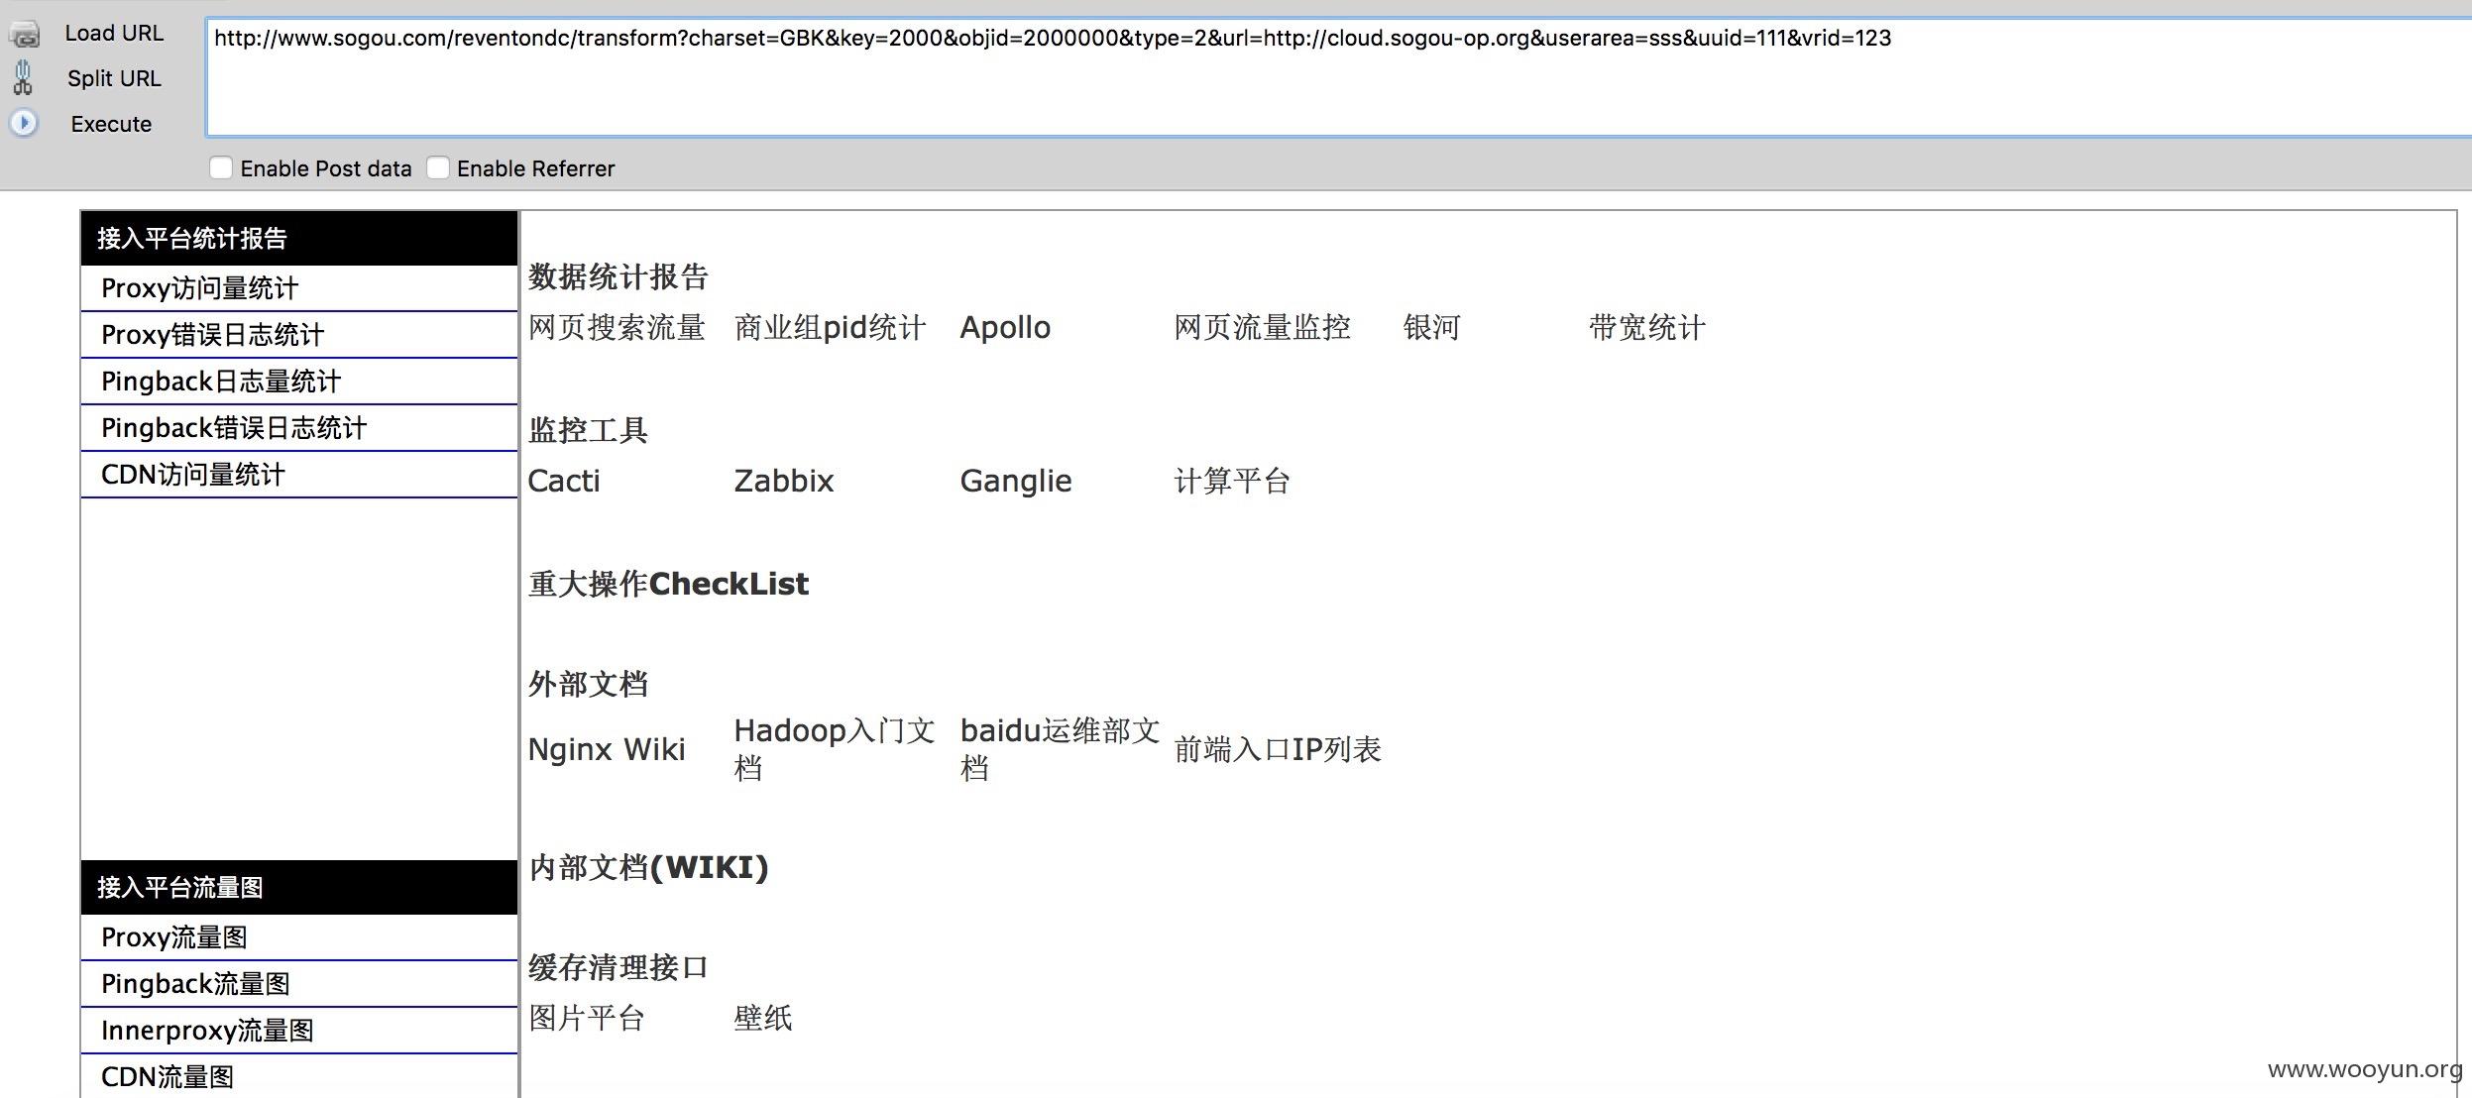Enable the Referrer checkbox
Image resolution: width=2472 pixels, height=1098 pixels.
[438, 167]
